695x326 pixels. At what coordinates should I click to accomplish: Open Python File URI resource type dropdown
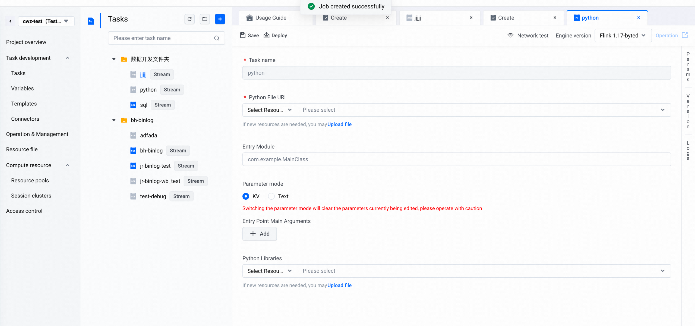[x=270, y=110]
